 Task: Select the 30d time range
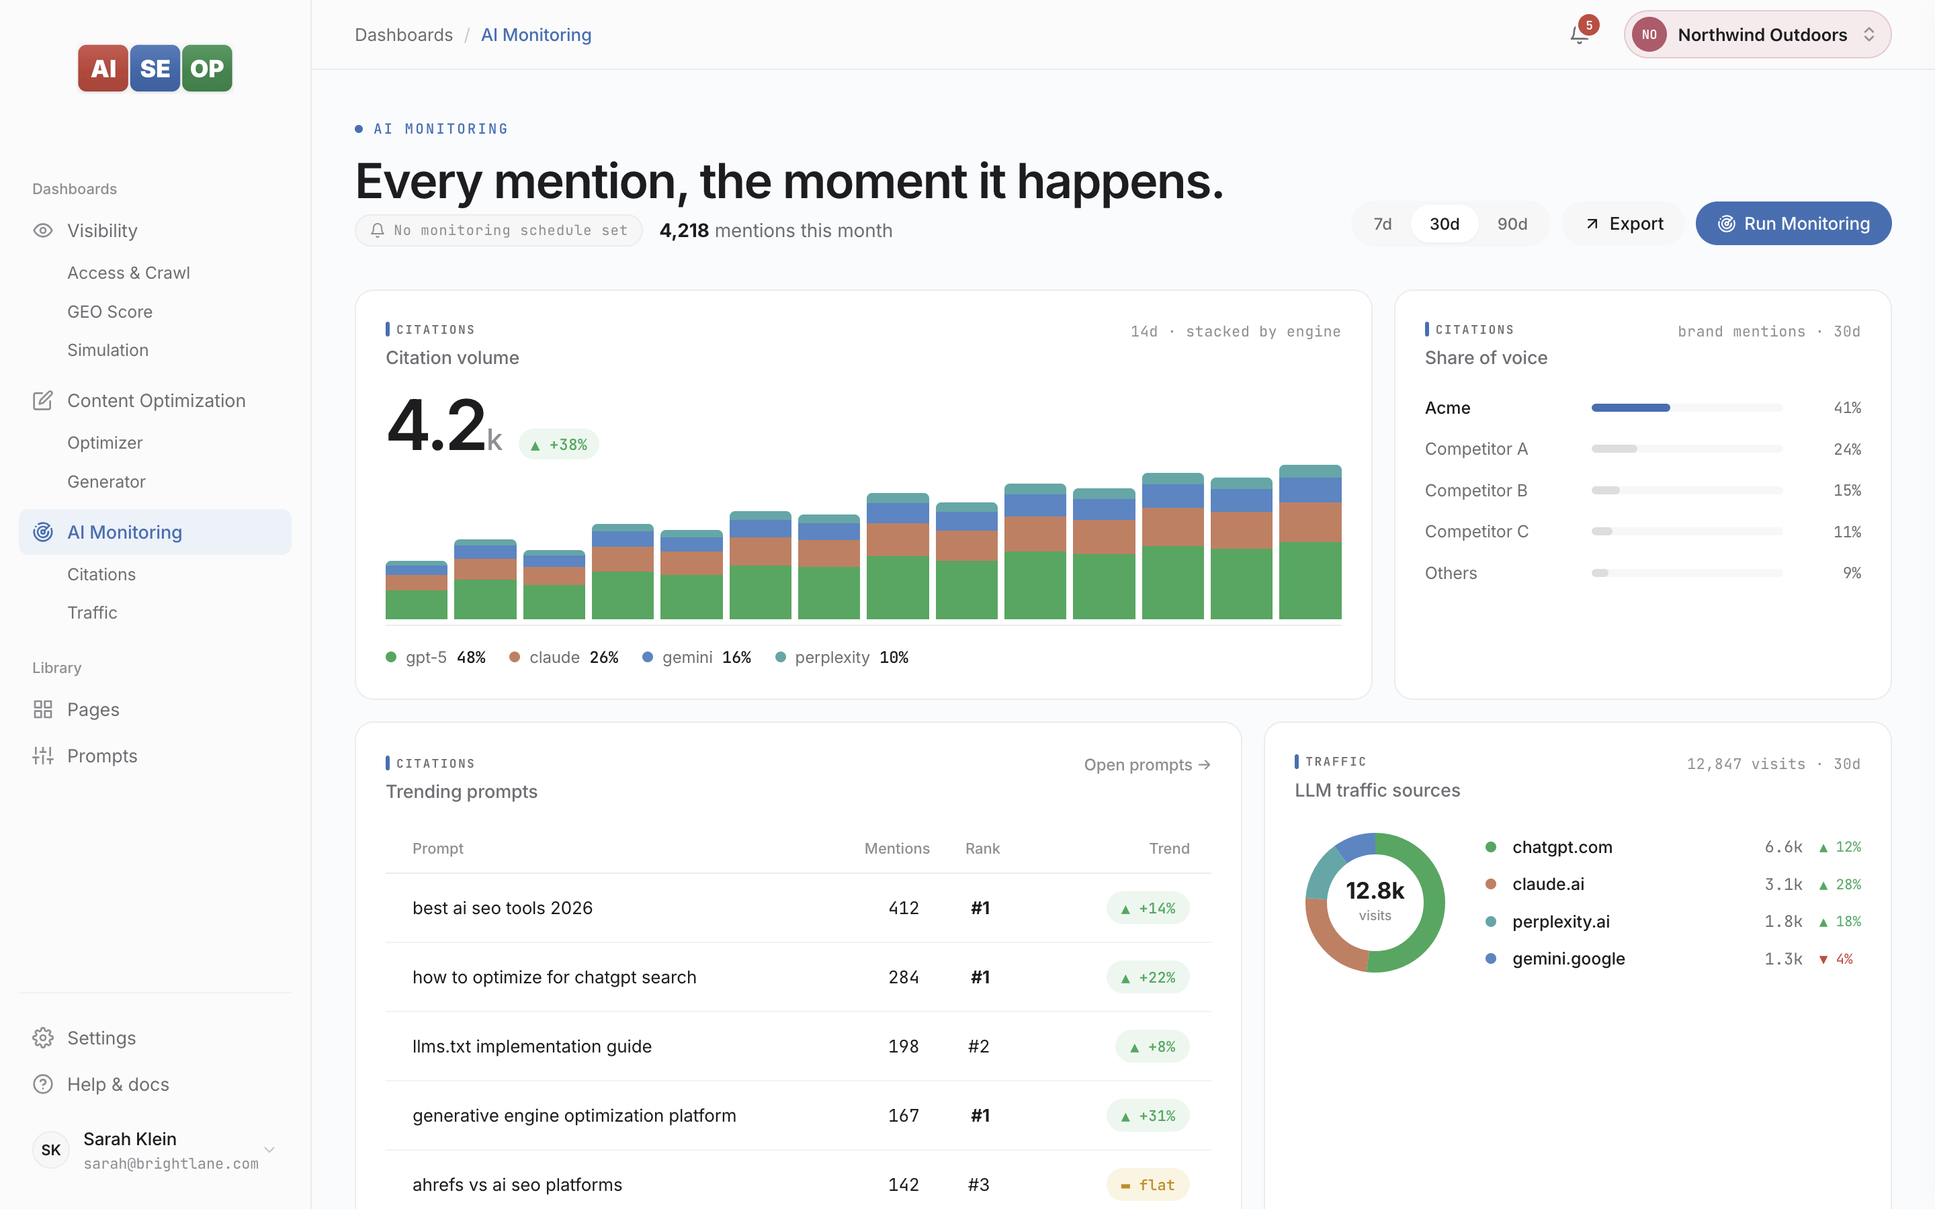pos(1444,224)
